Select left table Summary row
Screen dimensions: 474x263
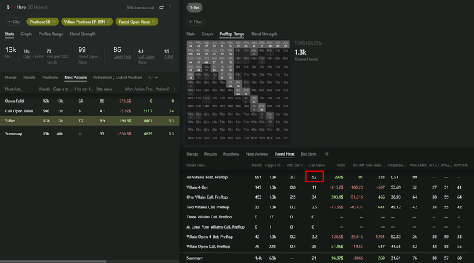pyautogui.click(x=90, y=133)
